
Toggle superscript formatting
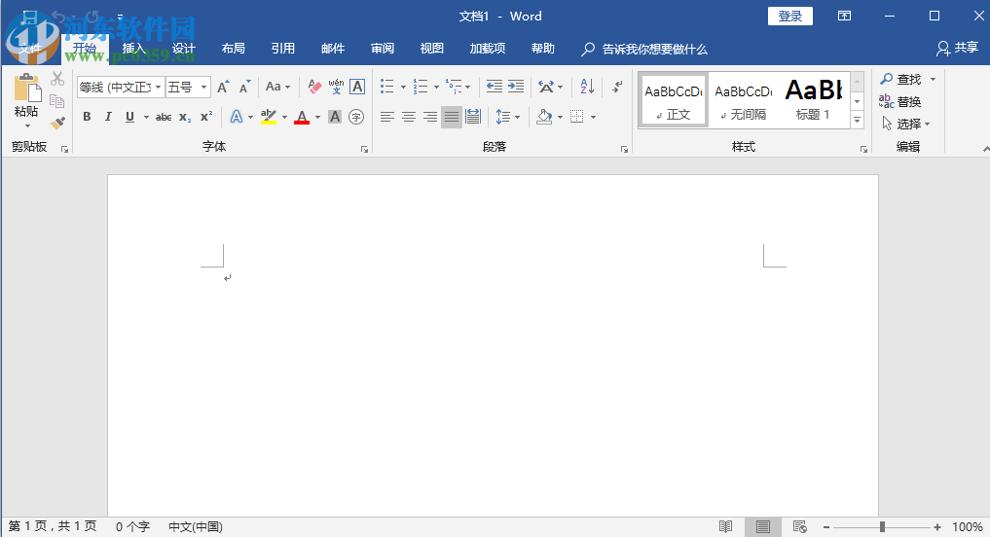[205, 117]
